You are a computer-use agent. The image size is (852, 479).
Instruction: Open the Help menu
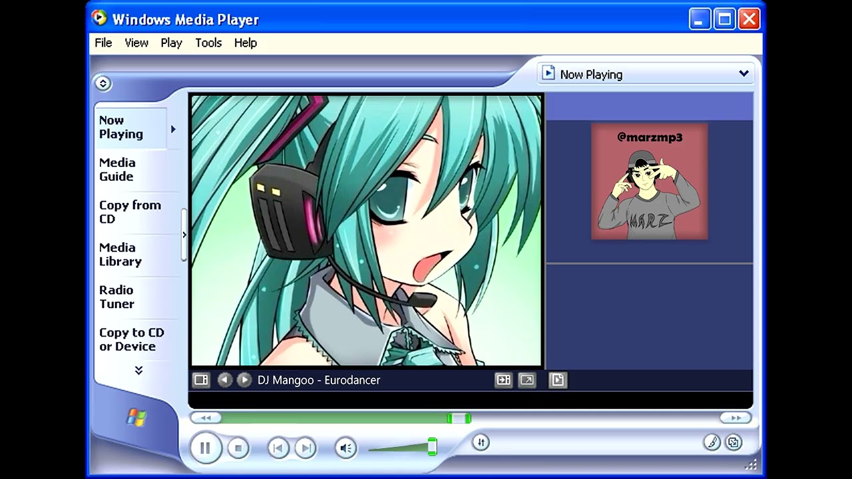click(246, 43)
